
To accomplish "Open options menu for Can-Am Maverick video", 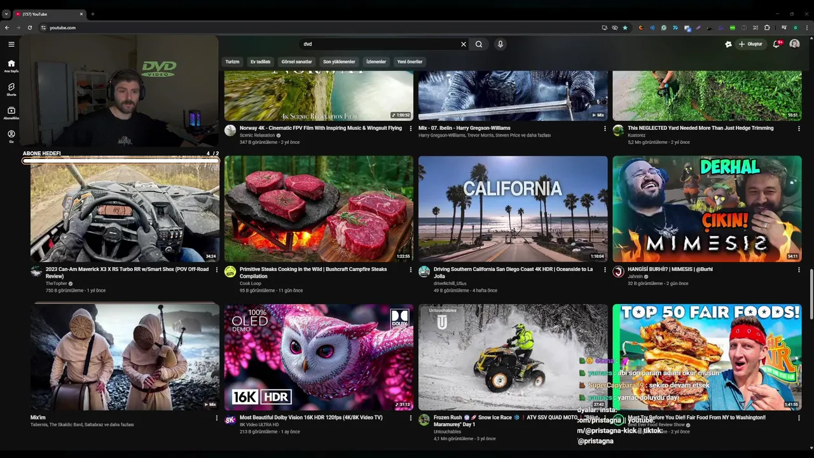I will (217, 270).
